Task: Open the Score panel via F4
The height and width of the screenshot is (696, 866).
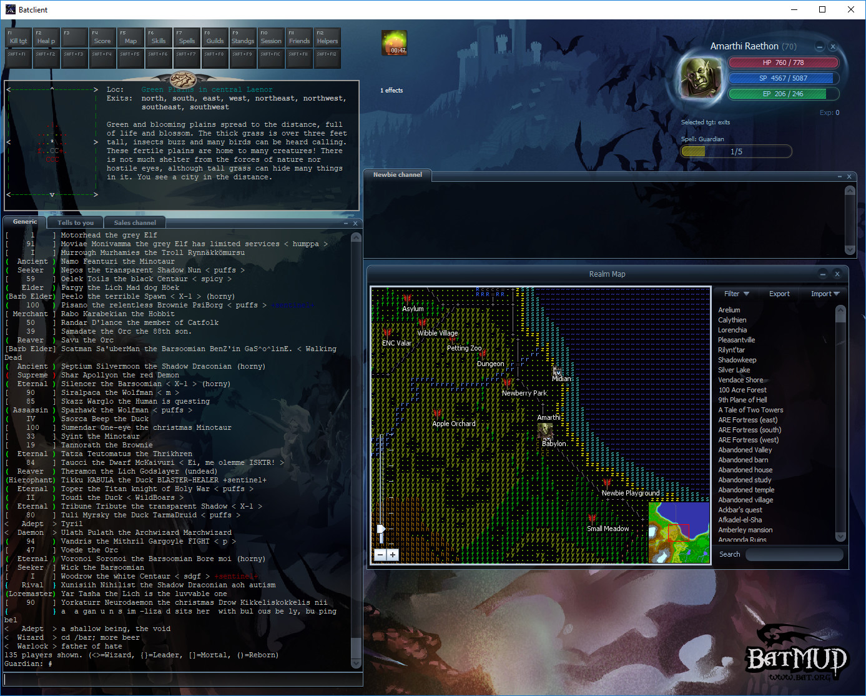Action: (102, 37)
